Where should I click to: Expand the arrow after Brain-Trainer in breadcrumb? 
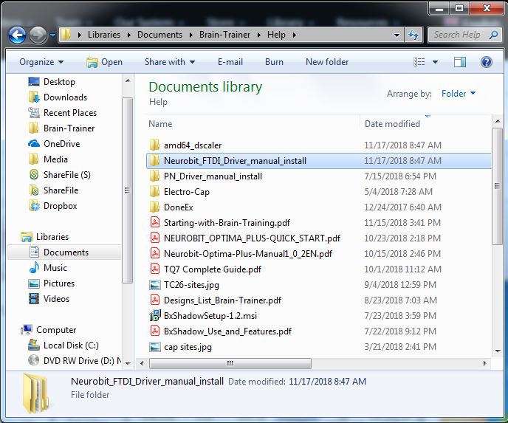[x=259, y=35]
